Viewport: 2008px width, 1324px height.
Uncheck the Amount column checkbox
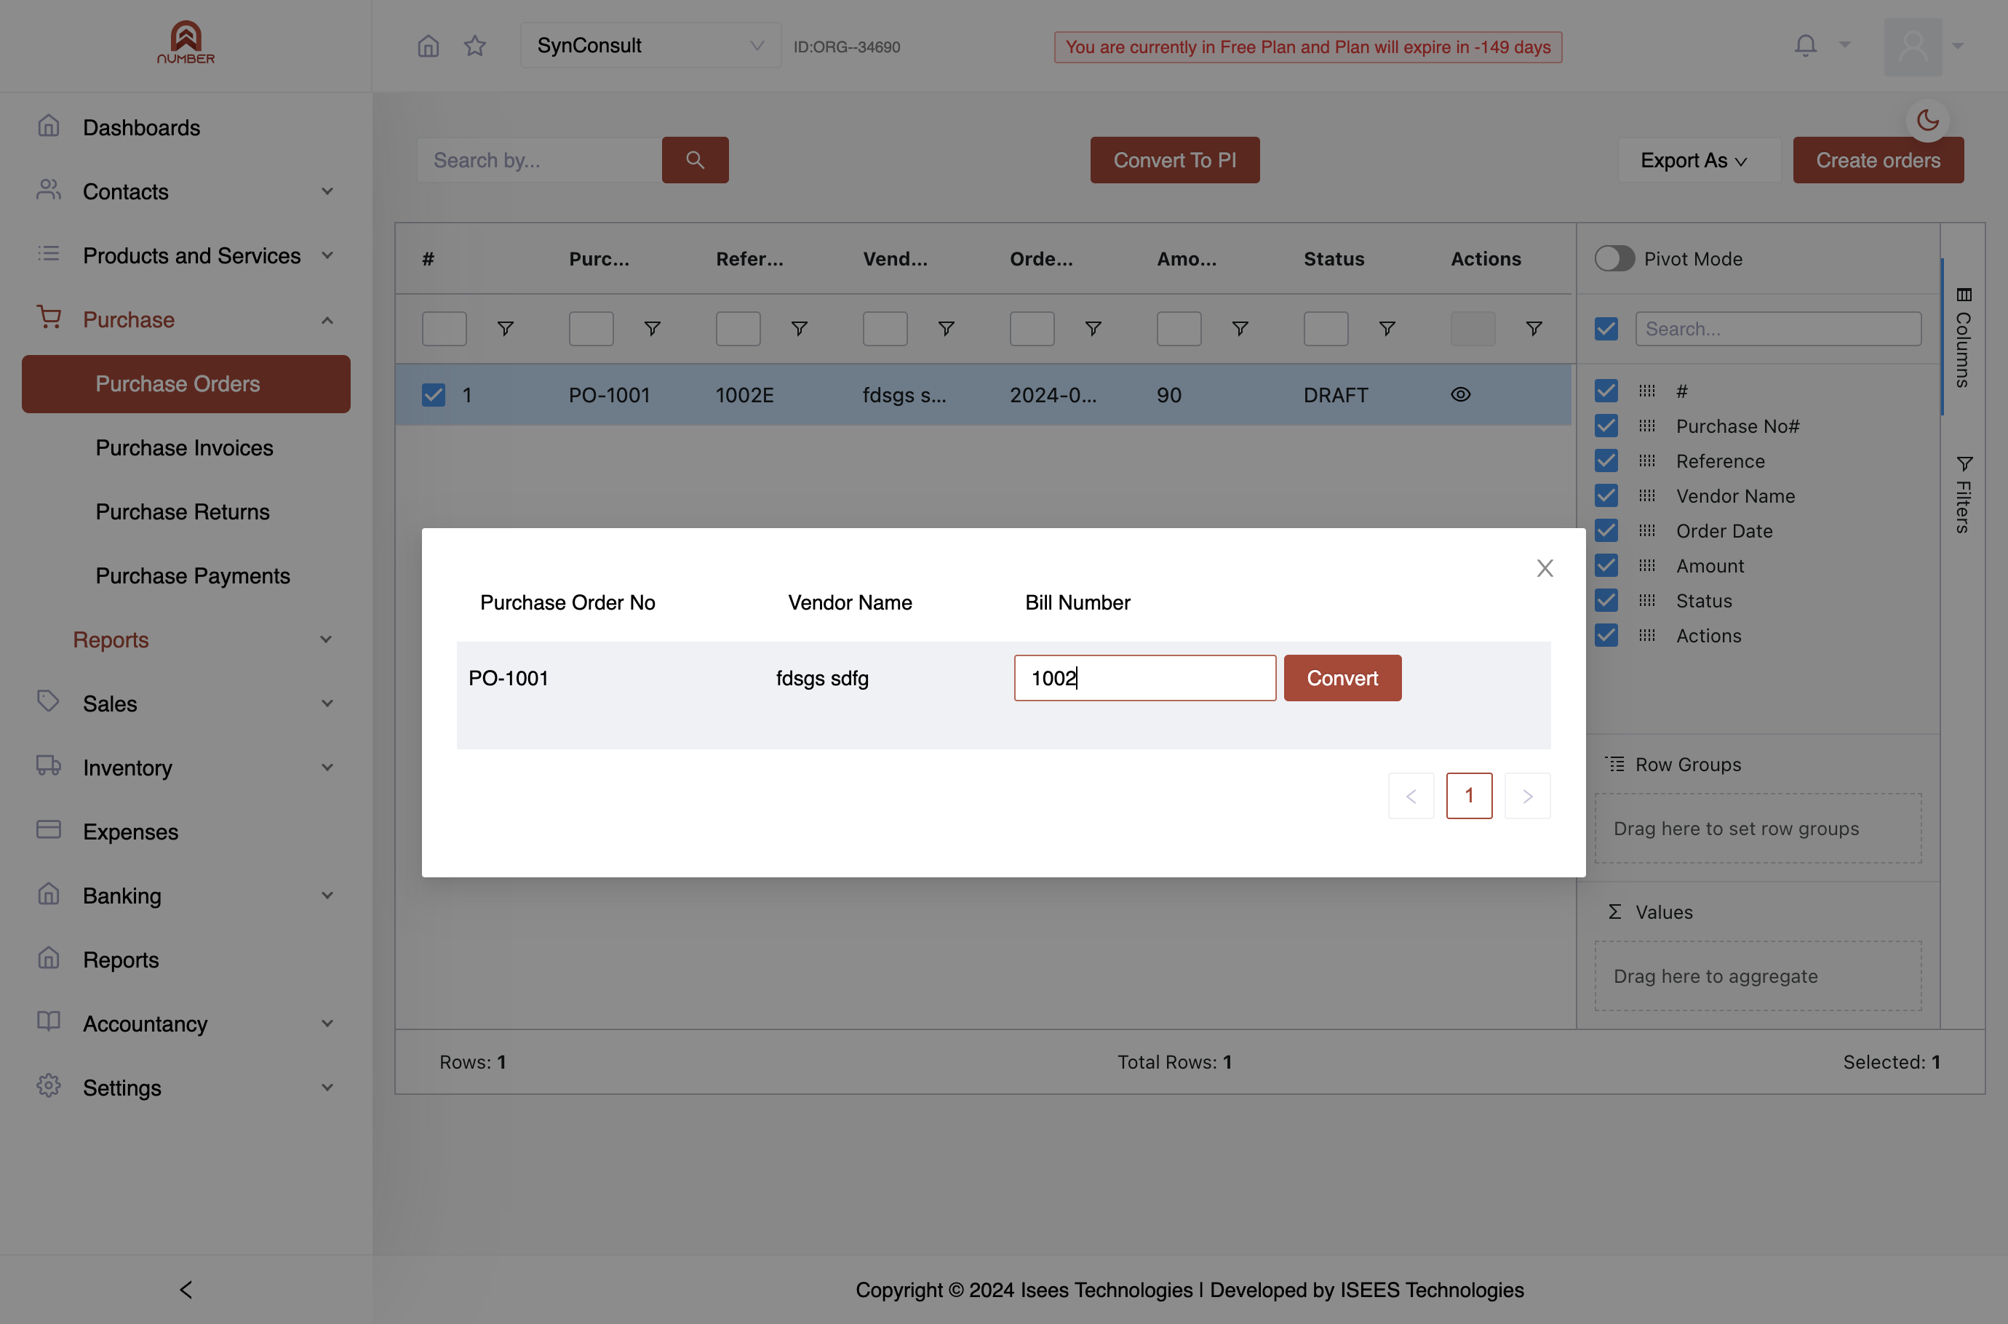point(1606,566)
